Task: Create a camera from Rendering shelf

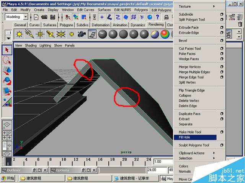Action: tap(82, 34)
